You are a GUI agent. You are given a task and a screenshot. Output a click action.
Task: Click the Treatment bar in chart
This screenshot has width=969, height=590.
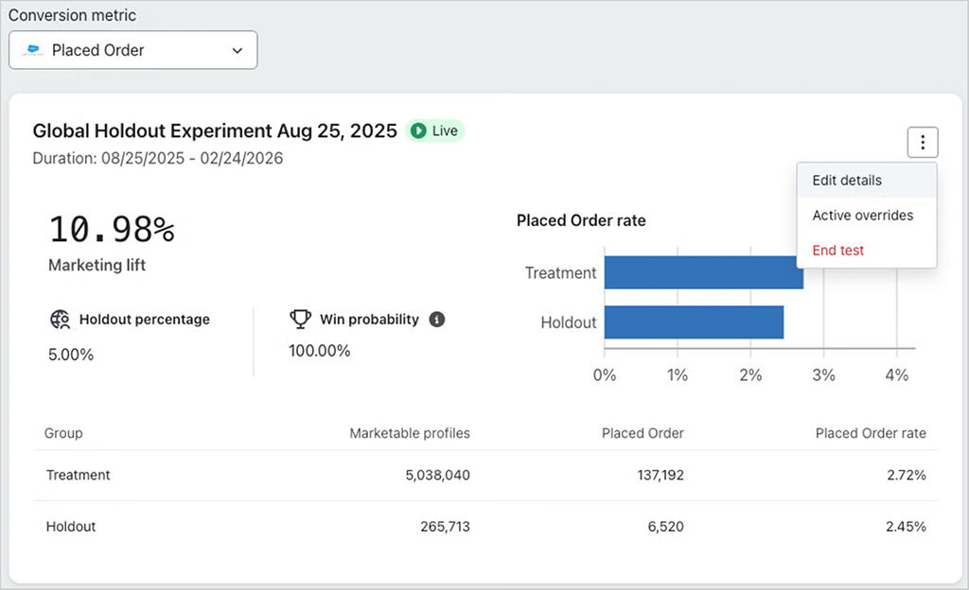tap(703, 272)
